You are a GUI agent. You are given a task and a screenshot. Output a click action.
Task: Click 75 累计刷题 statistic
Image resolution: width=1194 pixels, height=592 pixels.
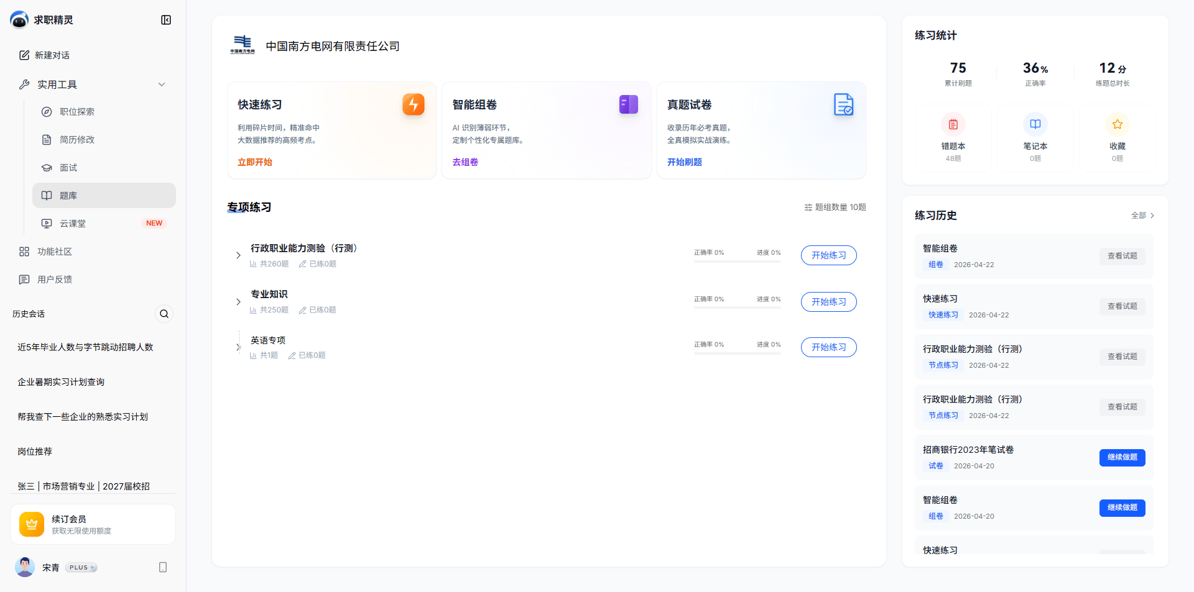click(958, 73)
